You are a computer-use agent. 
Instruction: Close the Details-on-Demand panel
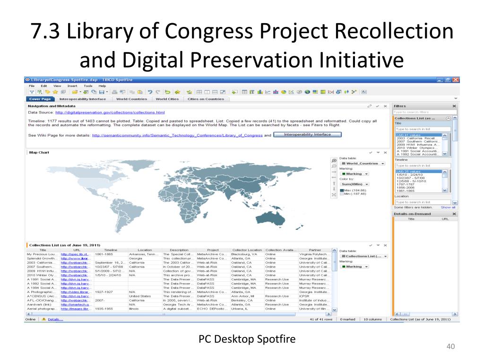pyautogui.click(x=454, y=214)
